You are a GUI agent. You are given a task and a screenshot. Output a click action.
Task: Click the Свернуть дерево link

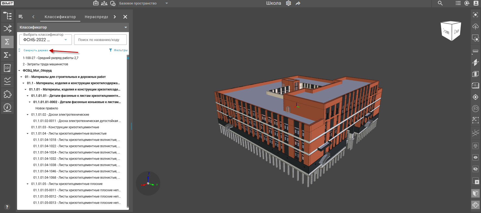[36, 50]
